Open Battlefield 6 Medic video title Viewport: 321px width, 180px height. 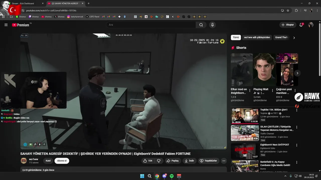click(x=275, y=163)
